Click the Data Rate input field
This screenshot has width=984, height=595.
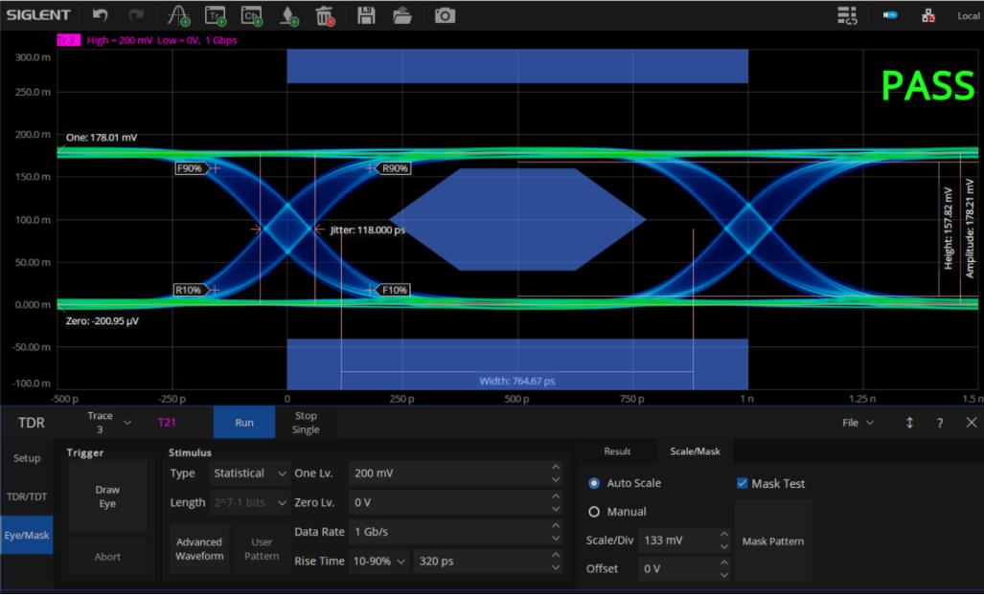446,532
